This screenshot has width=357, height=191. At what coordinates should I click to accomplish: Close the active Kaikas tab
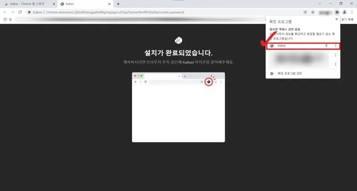point(109,4)
